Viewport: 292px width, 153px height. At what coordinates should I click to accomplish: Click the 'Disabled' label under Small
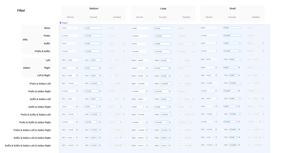[255, 17]
